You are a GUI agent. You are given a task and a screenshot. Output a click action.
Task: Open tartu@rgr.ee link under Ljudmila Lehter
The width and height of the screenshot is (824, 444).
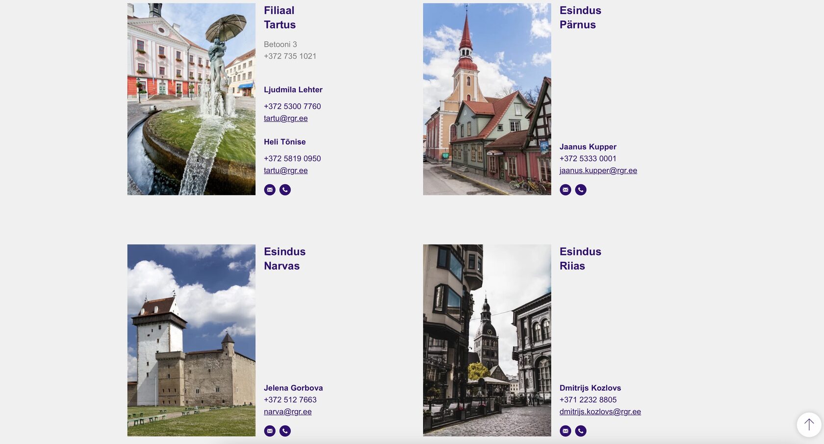point(286,118)
